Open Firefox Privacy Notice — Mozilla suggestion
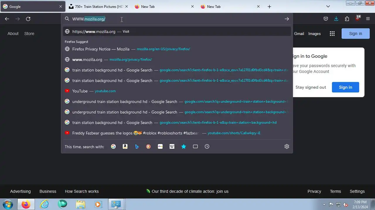The image size is (375, 210). [x=177, y=49]
